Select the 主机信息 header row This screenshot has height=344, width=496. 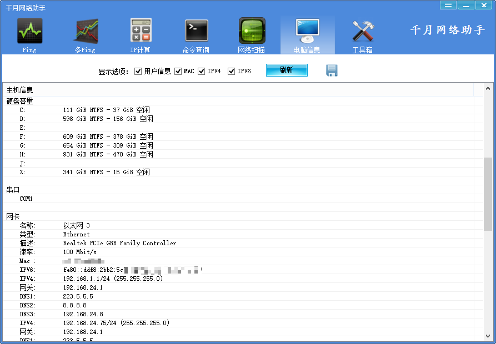(x=238, y=90)
